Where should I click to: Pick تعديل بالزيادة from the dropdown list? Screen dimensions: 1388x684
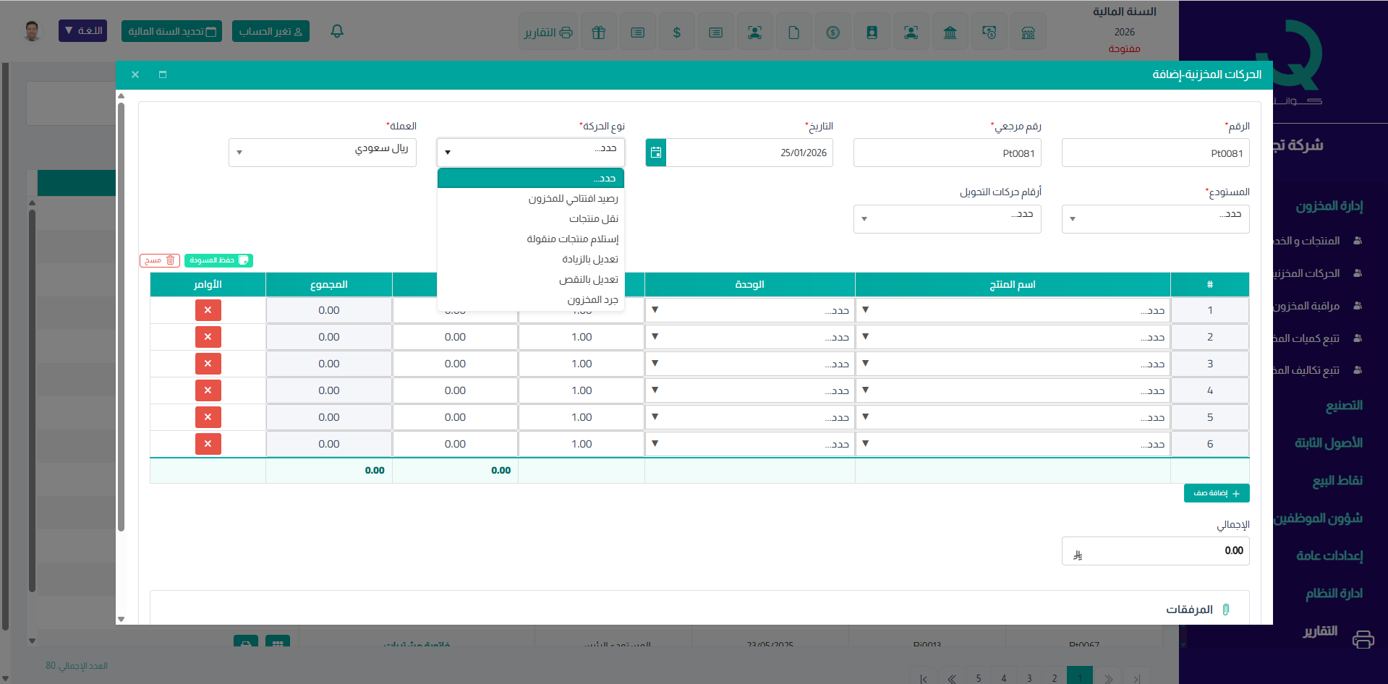tap(589, 259)
